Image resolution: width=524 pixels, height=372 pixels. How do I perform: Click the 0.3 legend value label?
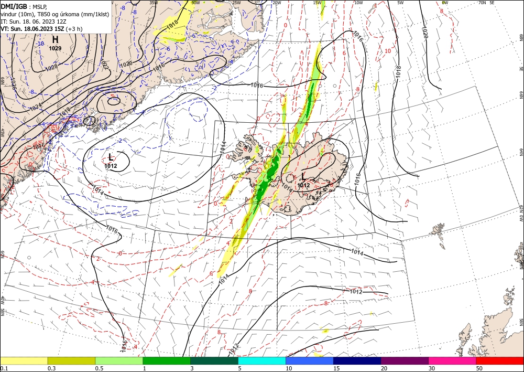coord(51,368)
